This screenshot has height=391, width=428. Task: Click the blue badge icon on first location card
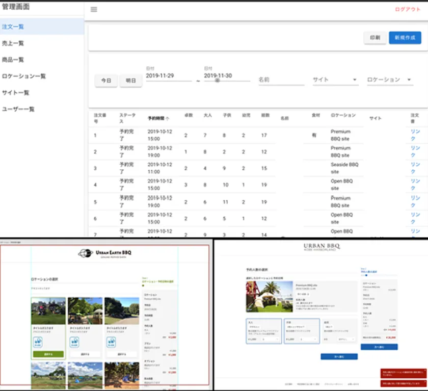38,341
